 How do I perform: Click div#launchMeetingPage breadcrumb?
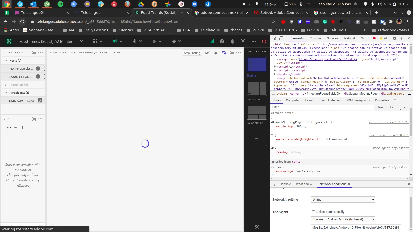361,94
